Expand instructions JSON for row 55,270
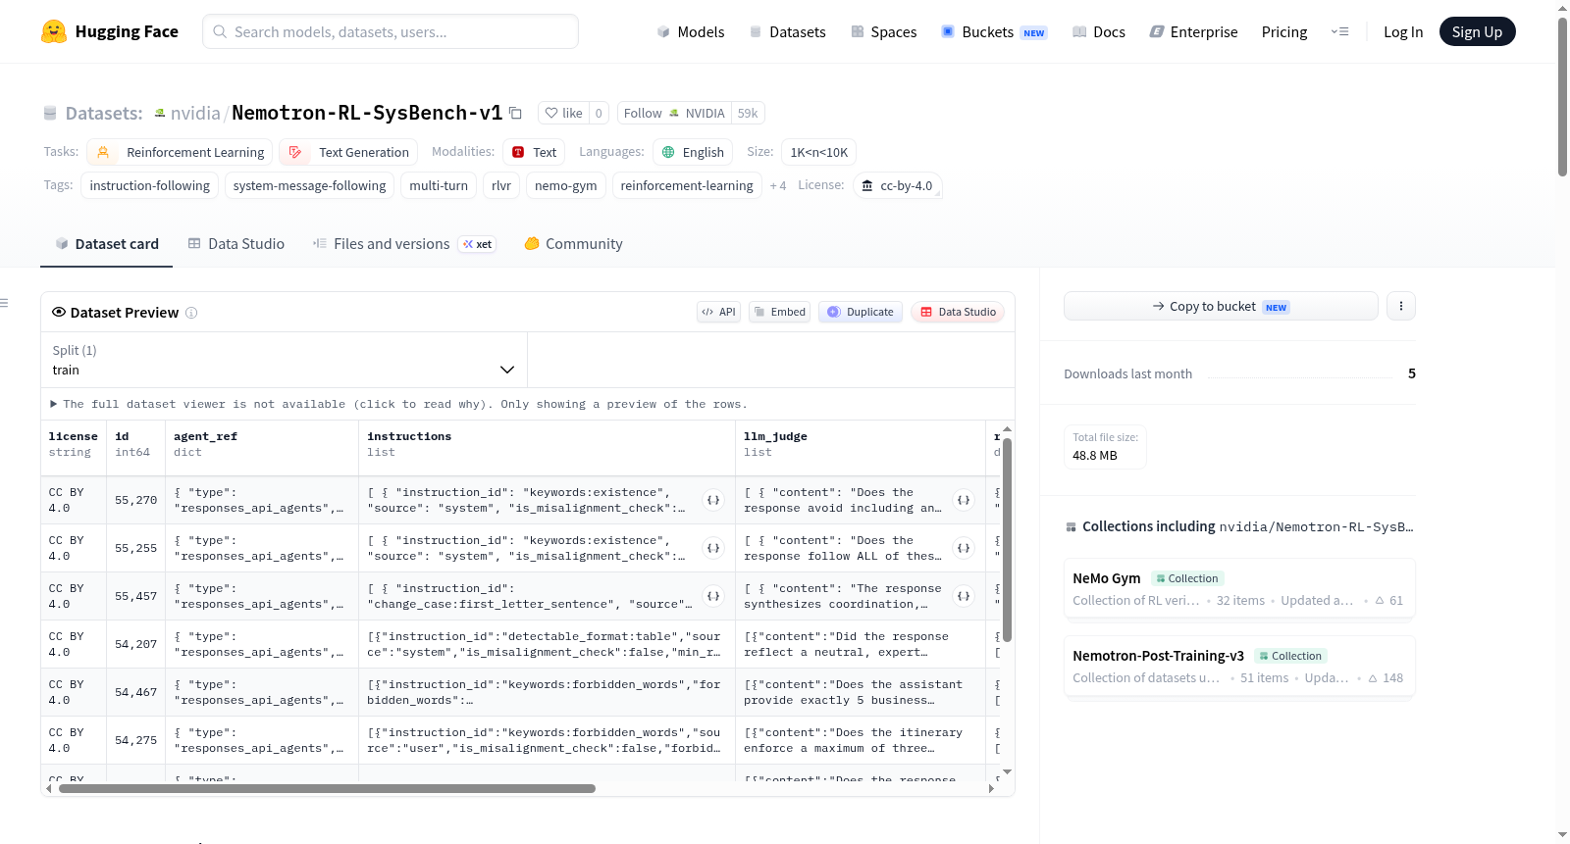Image resolution: width=1570 pixels, height=844 pixels. tap(713, 500)
